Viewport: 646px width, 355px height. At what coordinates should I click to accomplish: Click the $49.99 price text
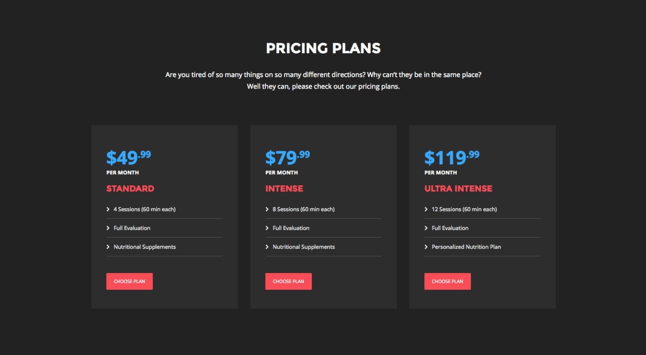128,157
